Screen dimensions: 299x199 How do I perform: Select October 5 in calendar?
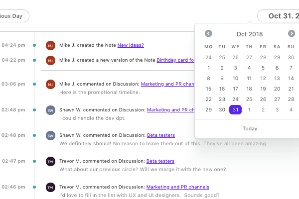click(x=263, y=68)
